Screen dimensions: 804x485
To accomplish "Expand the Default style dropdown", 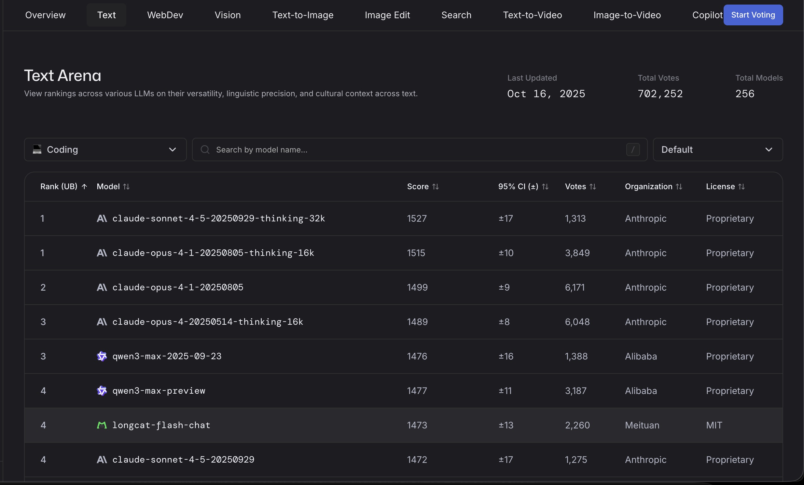I will click(x=717, y=150).
